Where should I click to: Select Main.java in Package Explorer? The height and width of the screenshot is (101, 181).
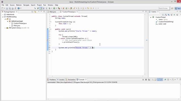[x=17, y=26]
